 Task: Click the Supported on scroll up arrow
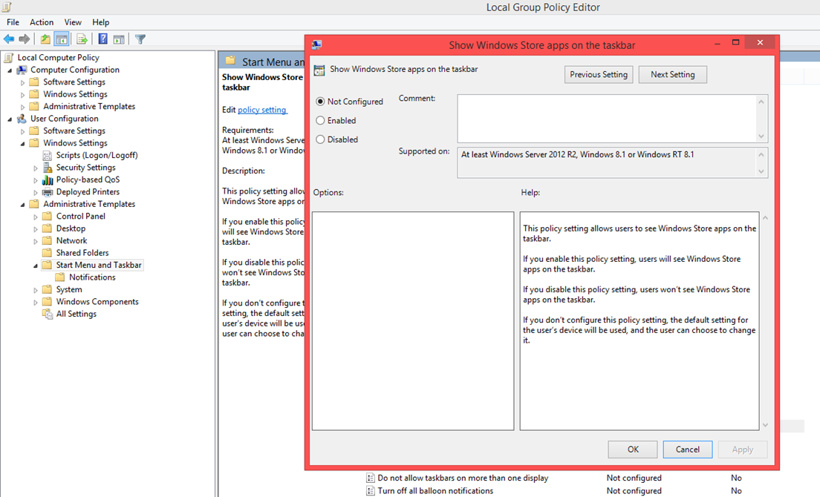point(761,154)
